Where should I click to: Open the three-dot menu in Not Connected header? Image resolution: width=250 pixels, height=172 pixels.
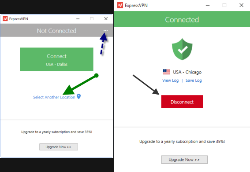[105, 30]
